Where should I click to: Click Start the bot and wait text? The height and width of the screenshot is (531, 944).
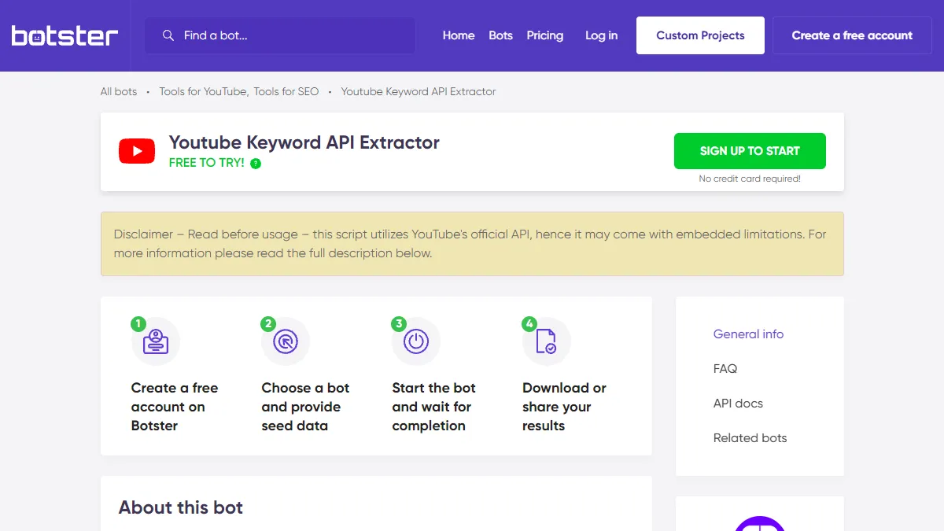(433, 407)
